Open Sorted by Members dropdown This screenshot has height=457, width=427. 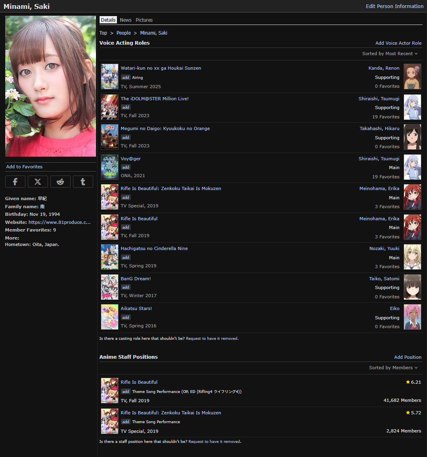click(393, 368)
